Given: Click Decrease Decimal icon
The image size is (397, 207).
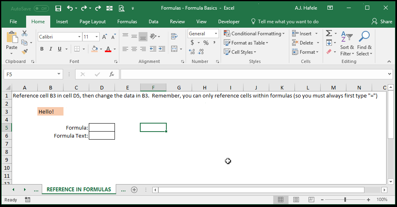Looking at the screenshot, I should tap(201, 52).
